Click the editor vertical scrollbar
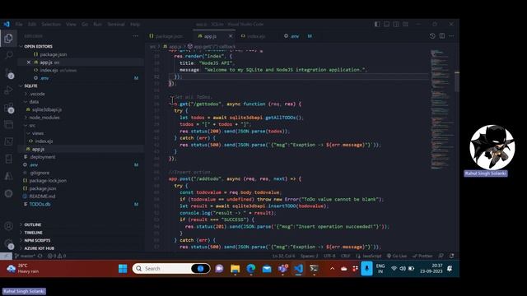The height and width of the screenshot is (296, 527). pos(457,82)
